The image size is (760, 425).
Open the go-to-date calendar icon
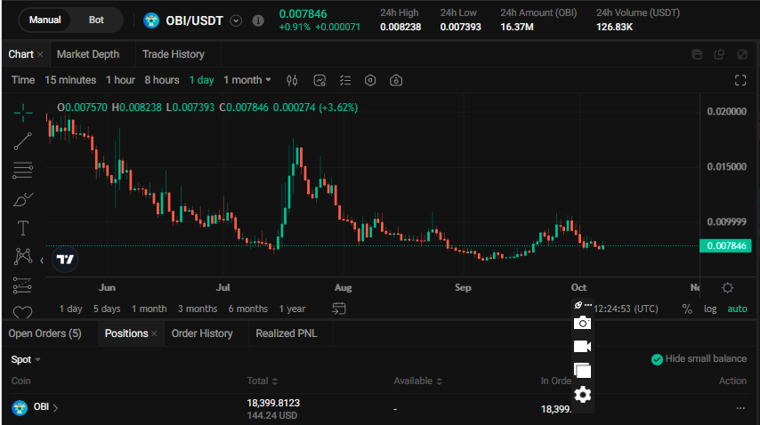coord(339,309)
